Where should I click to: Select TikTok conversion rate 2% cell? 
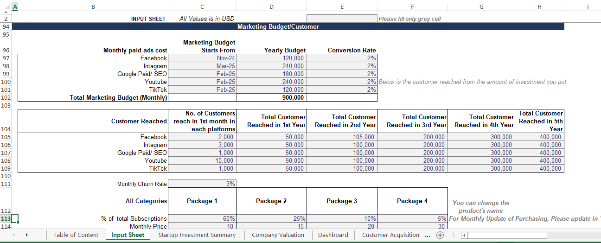(342, 90)
